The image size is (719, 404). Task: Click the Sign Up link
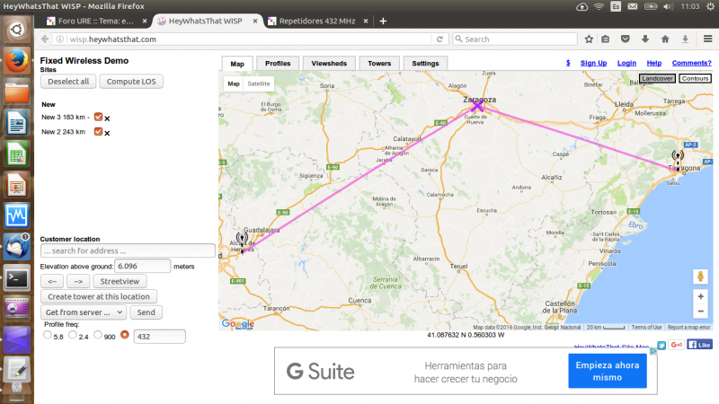coord(593,64)
